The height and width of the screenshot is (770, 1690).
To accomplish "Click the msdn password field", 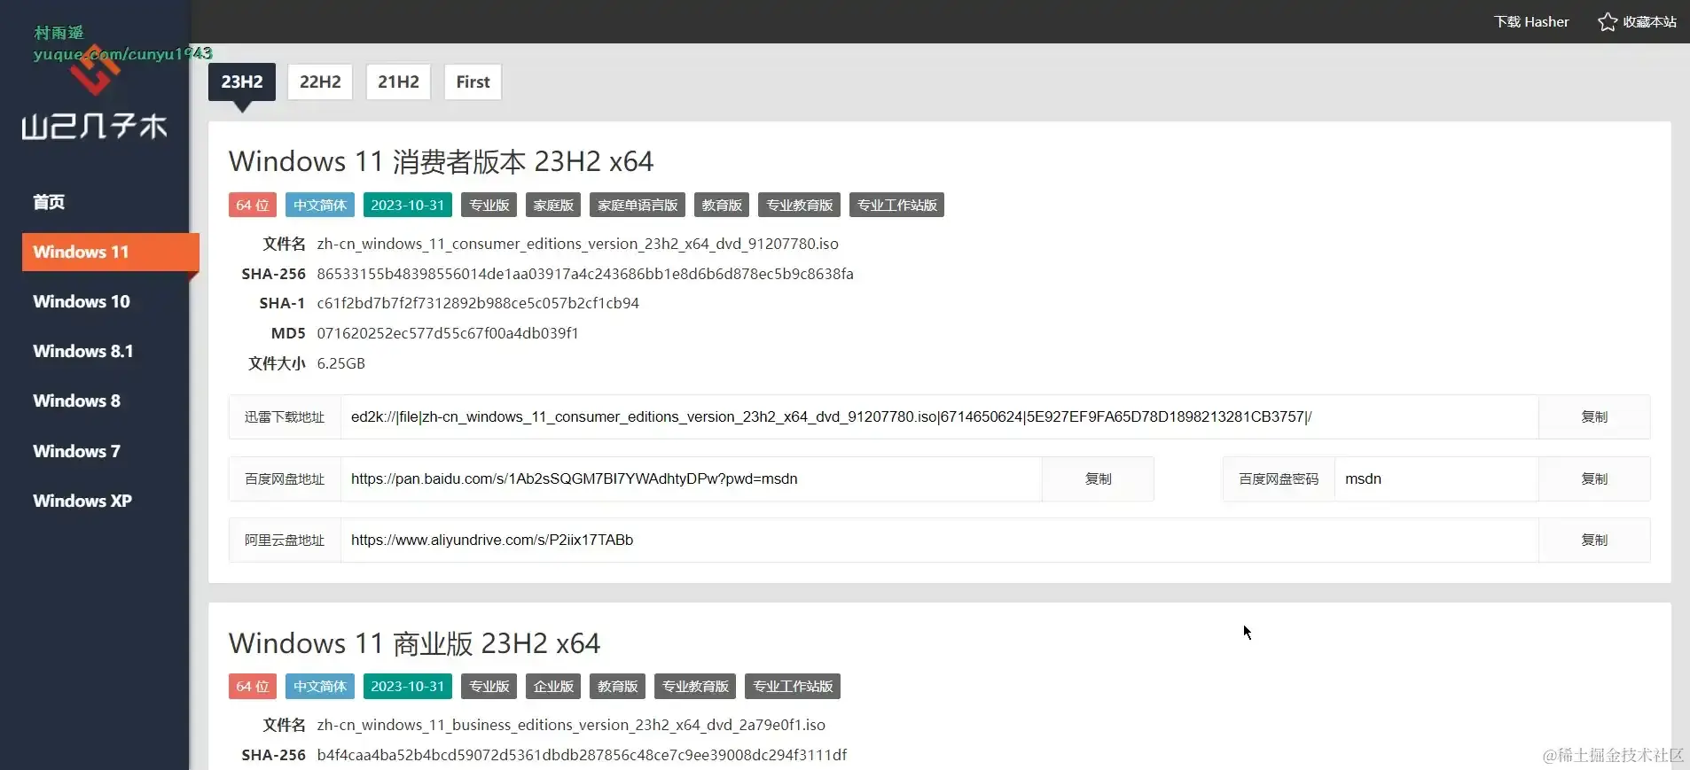I will tap(1436, 478).
